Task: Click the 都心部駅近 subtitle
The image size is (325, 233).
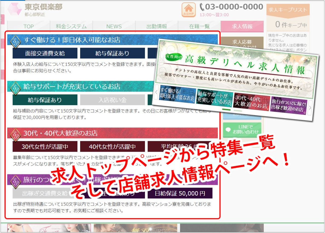Action: pos(35,14)
